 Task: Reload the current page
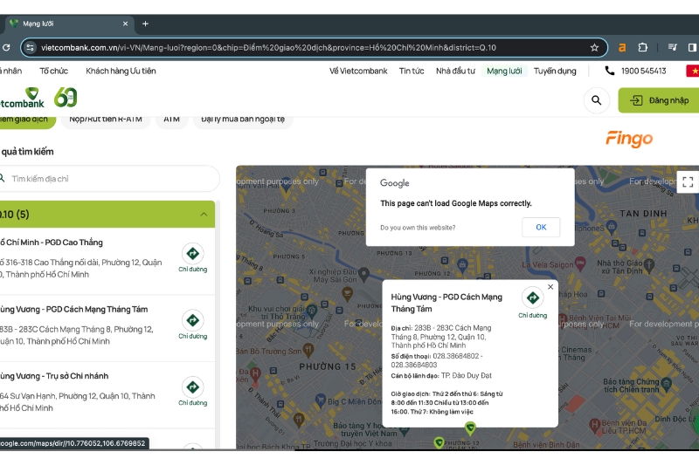(6, 48)
